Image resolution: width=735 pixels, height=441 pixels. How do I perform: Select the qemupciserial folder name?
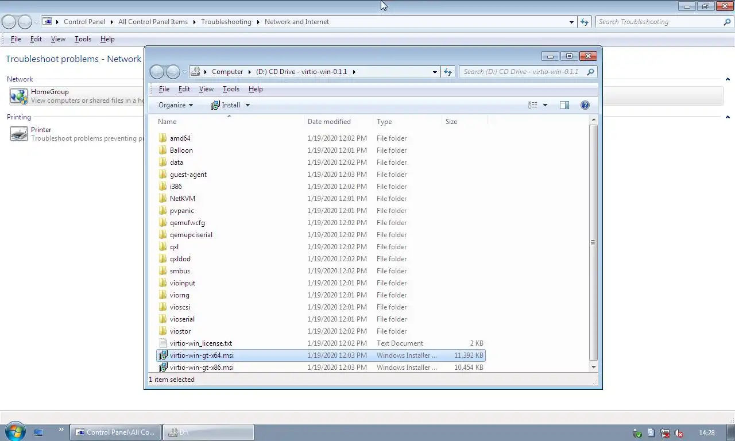tap(191, 235)
